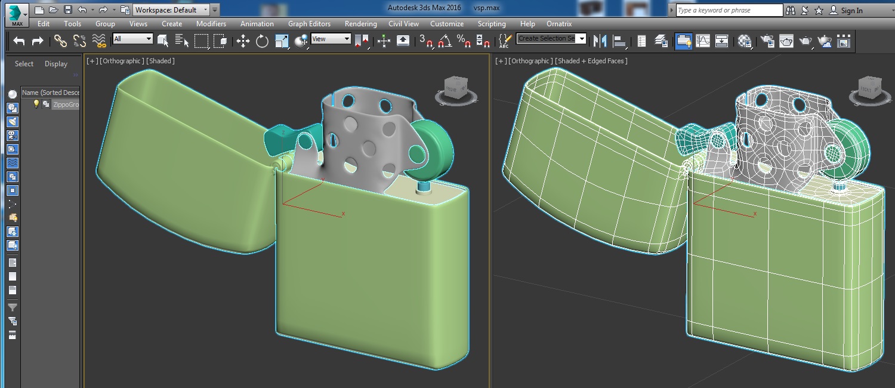Click the Sign In button
Viewport: 895px width, 388px height.
851,11
